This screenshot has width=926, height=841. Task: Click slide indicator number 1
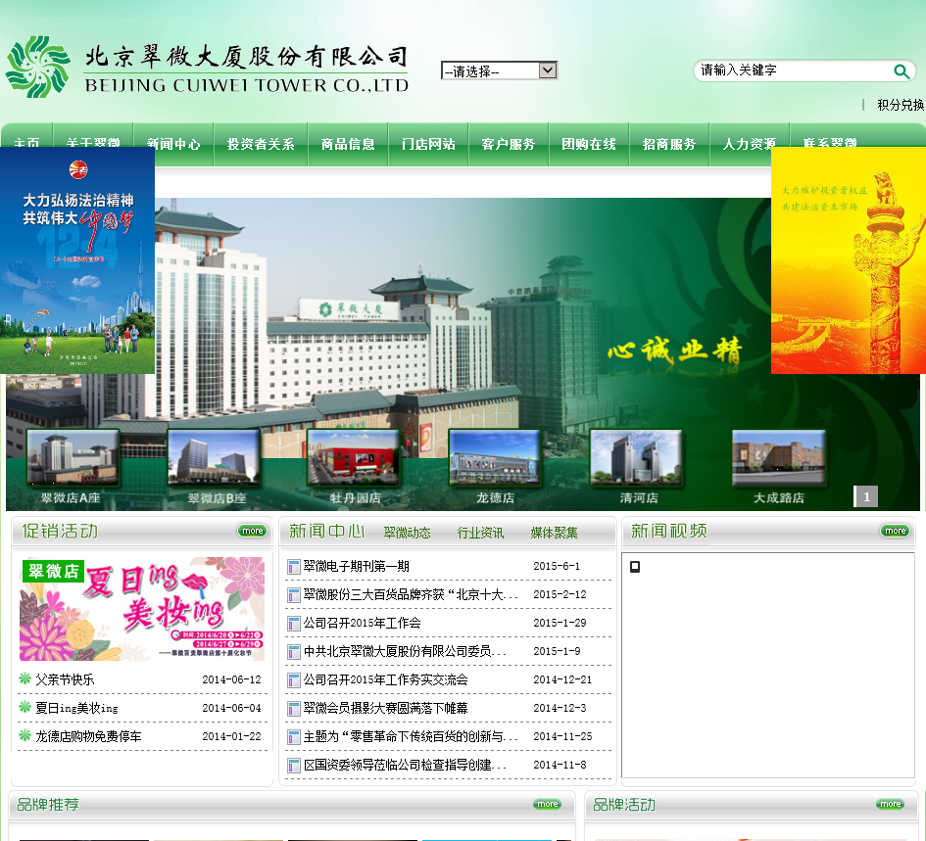coord(866,496)
